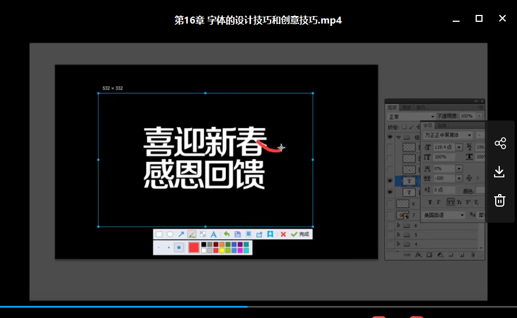
Task: Cancel screenshot with red X
Action: pos(283,234)
